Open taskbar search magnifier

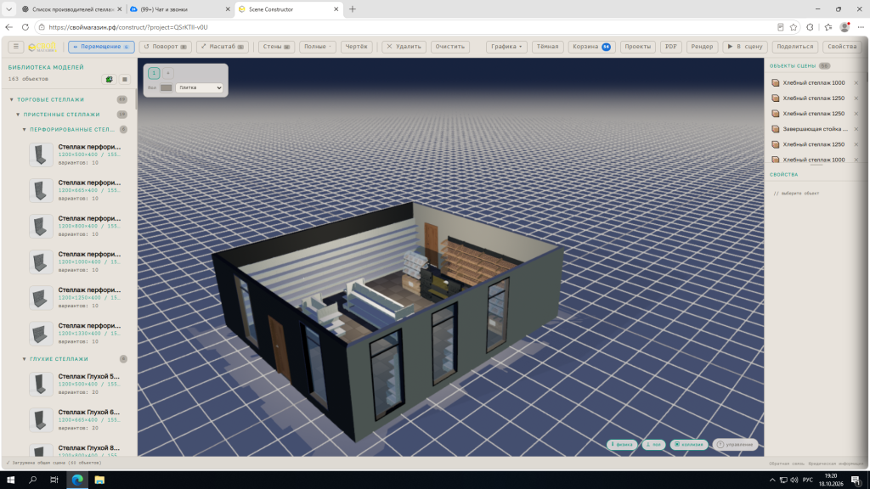click(x=33, y=480)
